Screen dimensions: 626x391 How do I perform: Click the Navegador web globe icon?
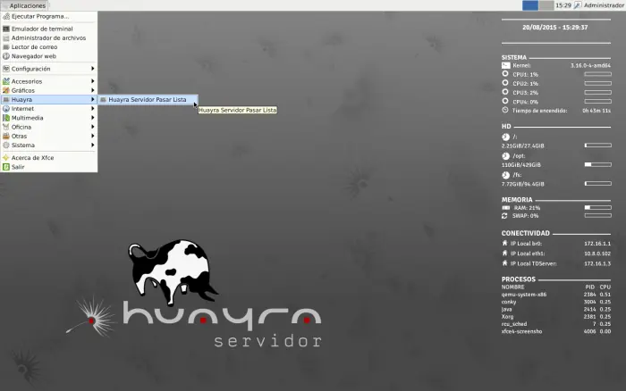pyautogui.click(x=6, y=56)
